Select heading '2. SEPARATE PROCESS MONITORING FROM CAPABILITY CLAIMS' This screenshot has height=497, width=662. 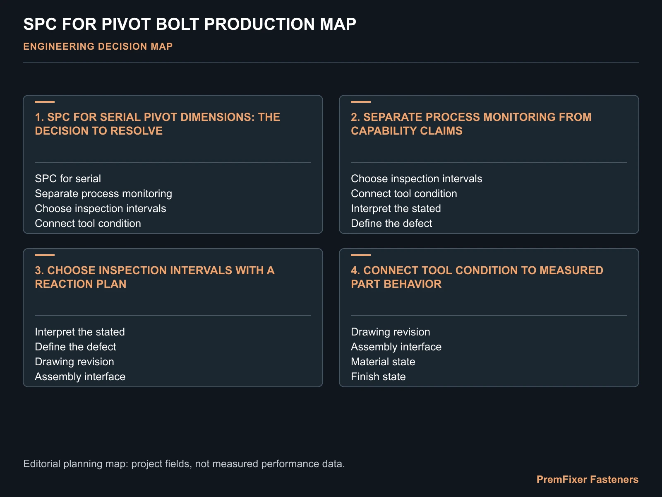pyautogui.click(x=471, y=124)
